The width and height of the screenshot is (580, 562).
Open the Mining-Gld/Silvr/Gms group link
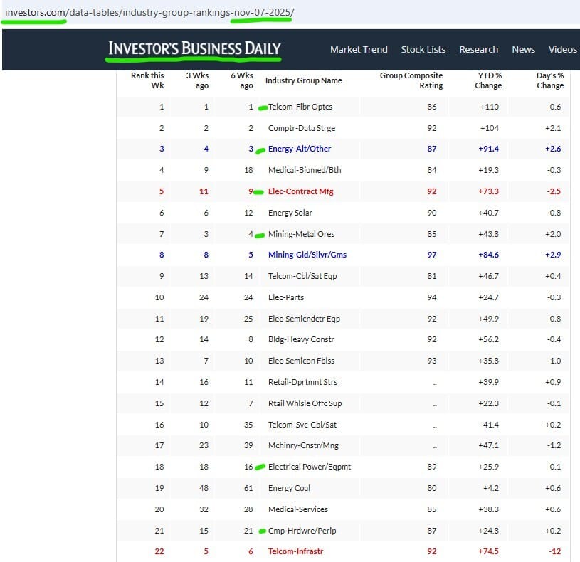point(307,255)
